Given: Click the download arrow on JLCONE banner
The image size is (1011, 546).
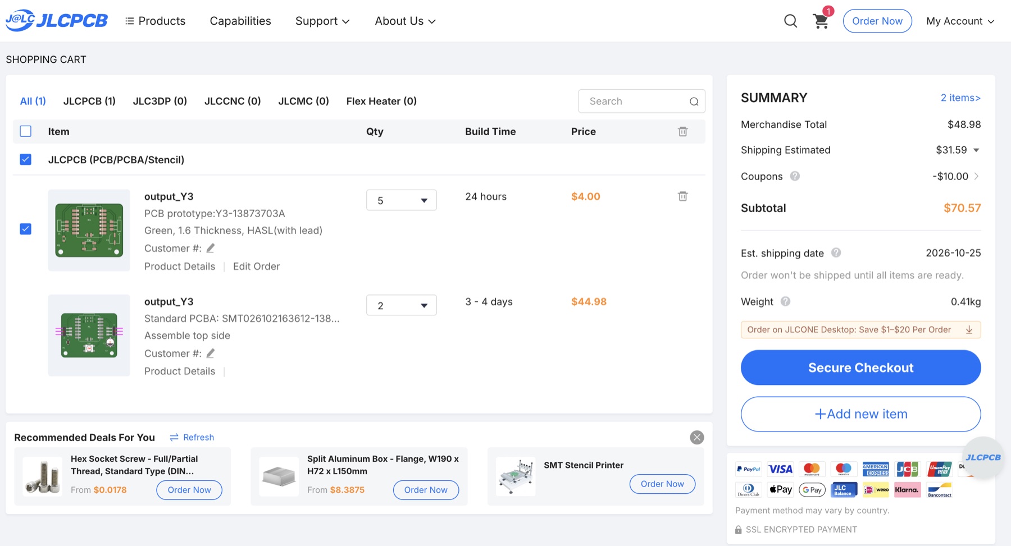Looking at the screenshot, I should pos(969,329).
